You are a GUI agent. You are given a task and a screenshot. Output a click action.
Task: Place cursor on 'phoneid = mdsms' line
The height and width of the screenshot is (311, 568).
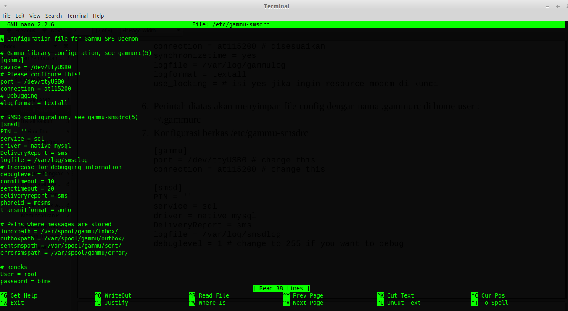(x=26, y=203)
